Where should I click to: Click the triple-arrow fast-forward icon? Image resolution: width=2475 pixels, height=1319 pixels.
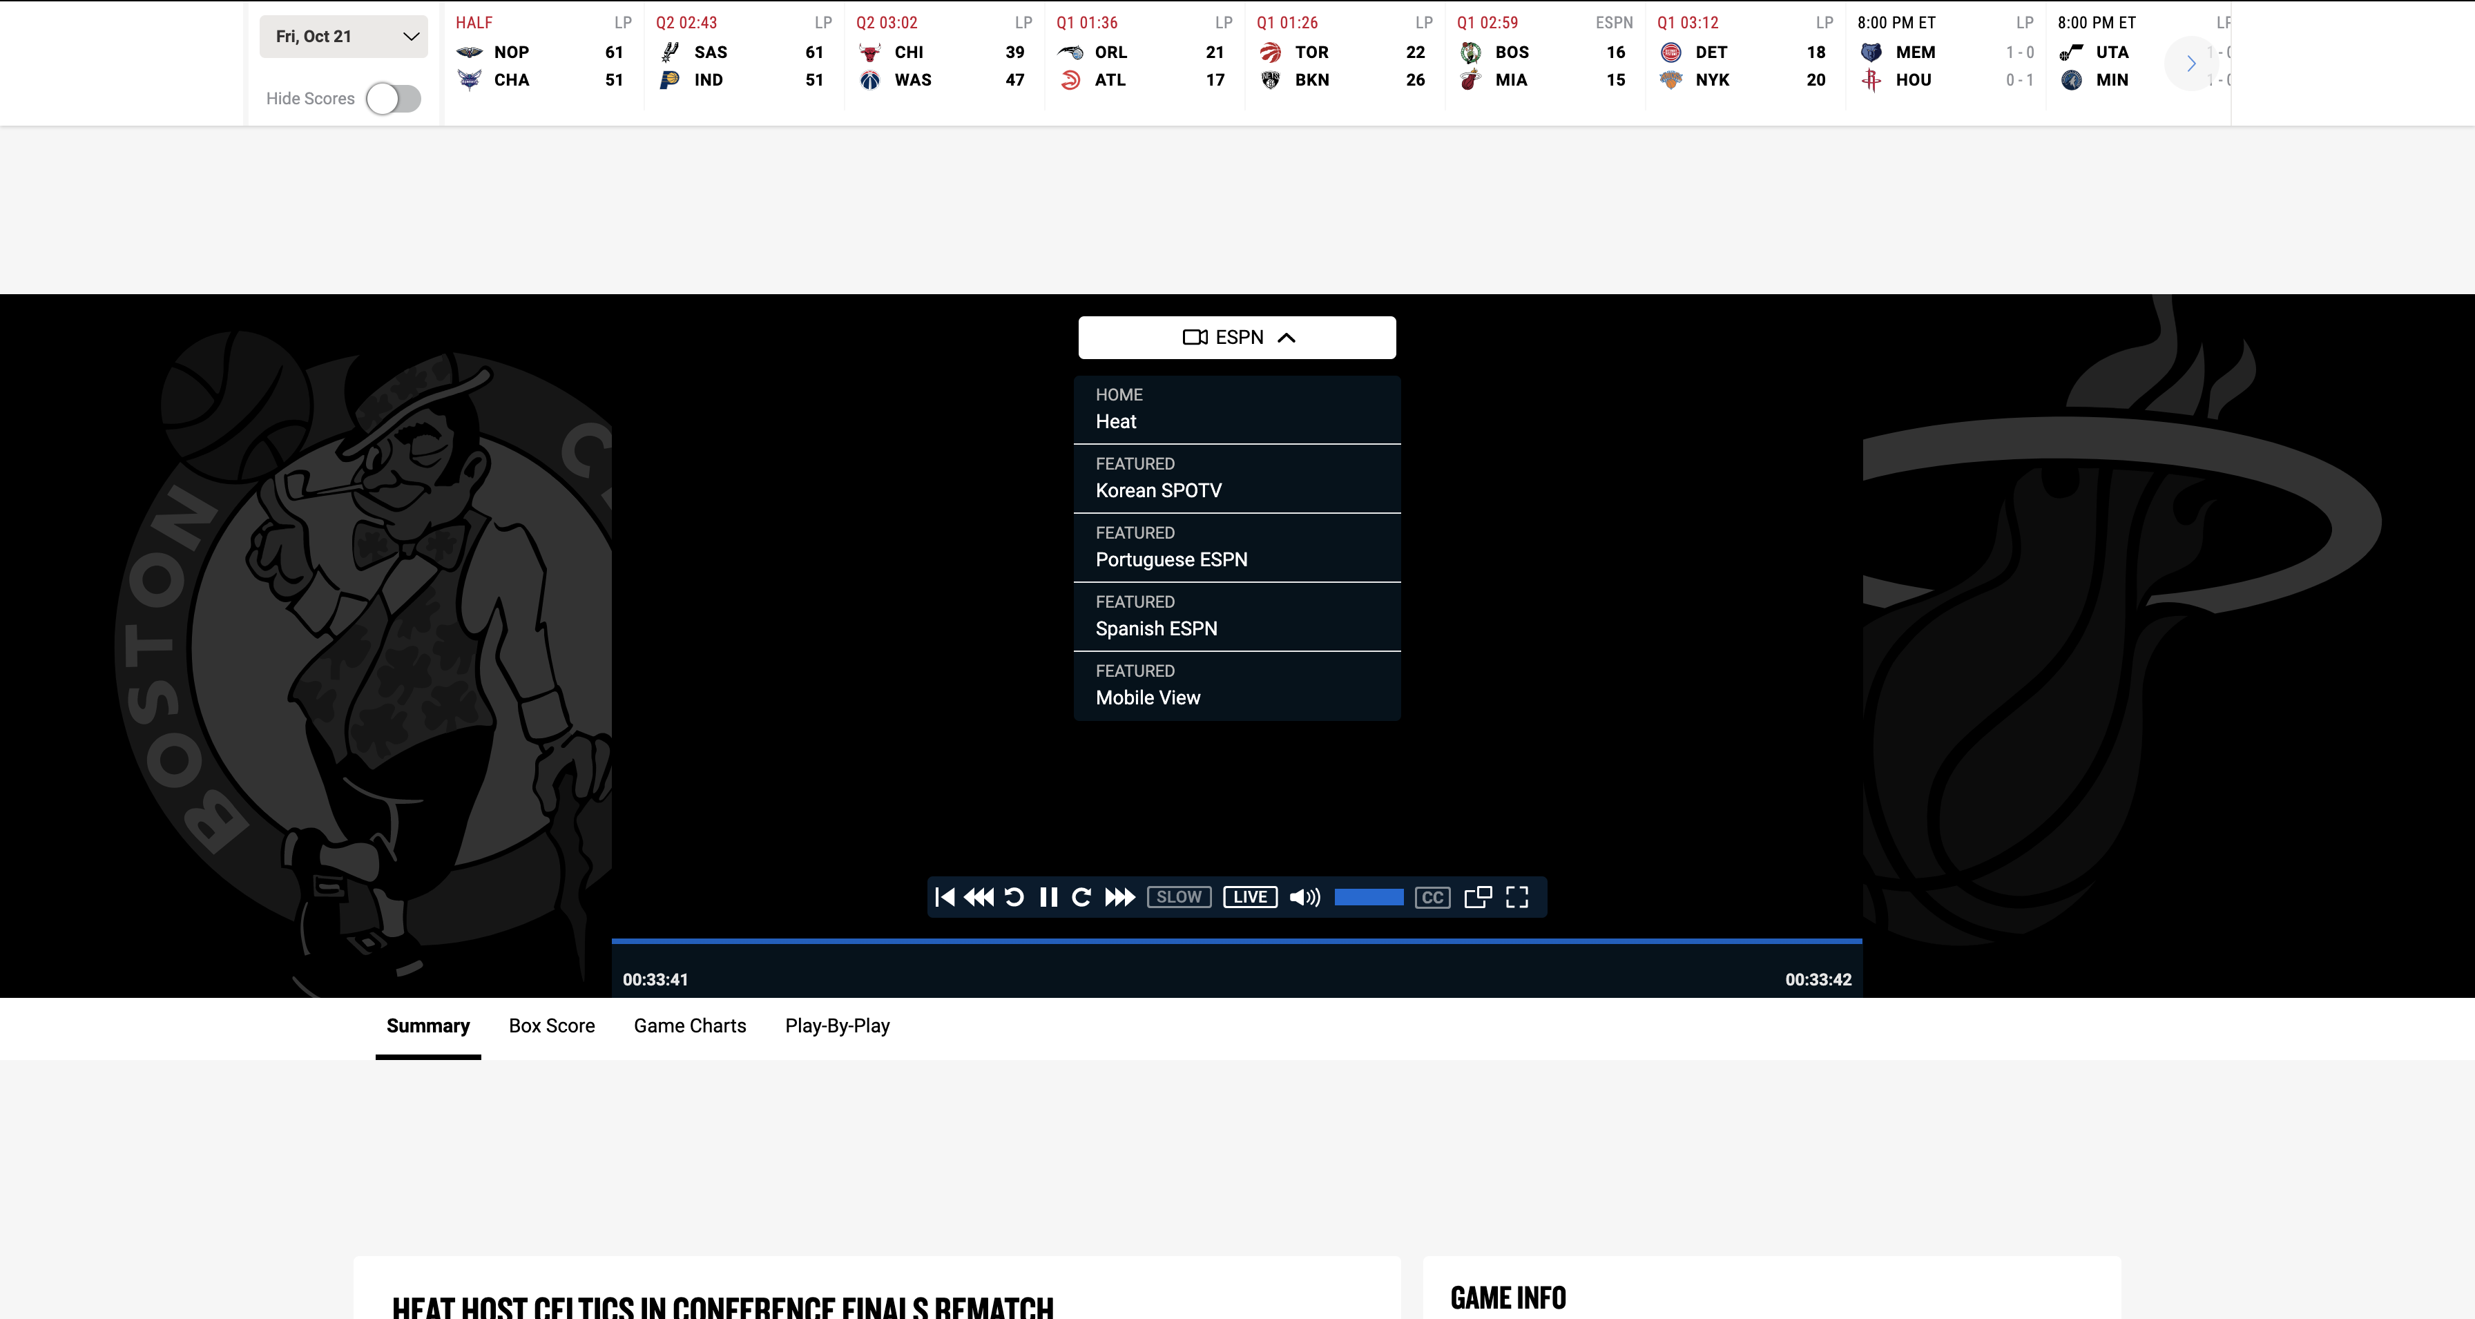coord(1119,897)
